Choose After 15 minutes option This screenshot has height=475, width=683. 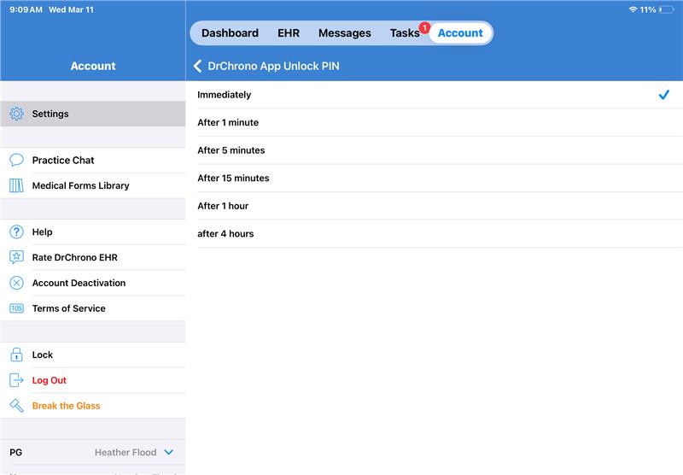435,179
